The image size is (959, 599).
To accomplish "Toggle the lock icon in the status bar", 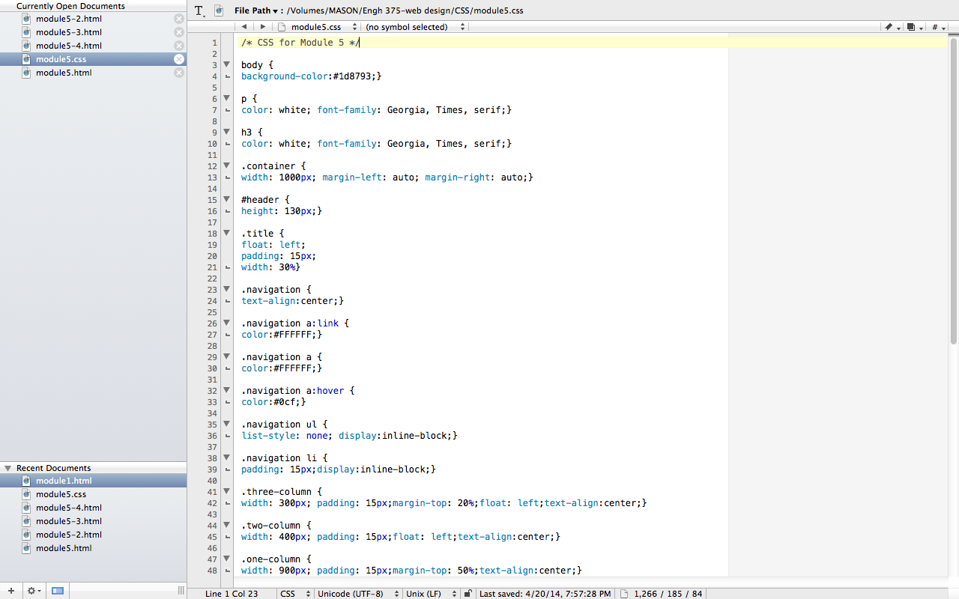I will point(468,594).
